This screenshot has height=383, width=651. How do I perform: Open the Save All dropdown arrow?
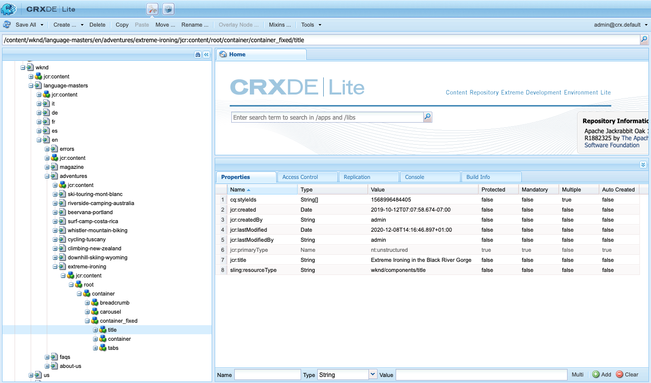coord(42,25)
